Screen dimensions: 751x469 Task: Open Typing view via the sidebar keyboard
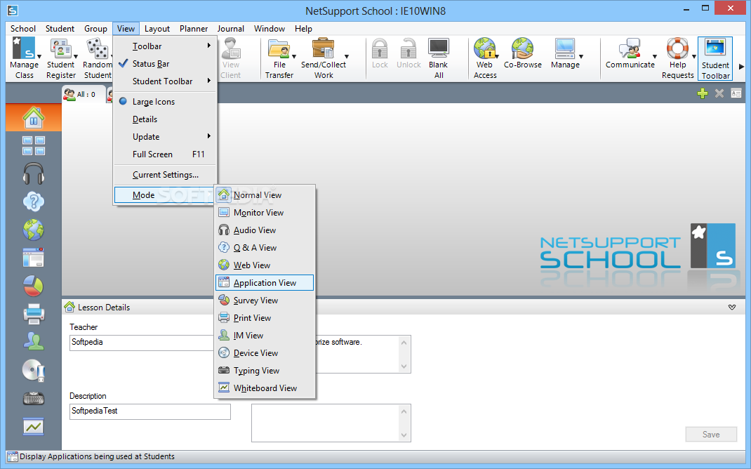click(34, 398)
